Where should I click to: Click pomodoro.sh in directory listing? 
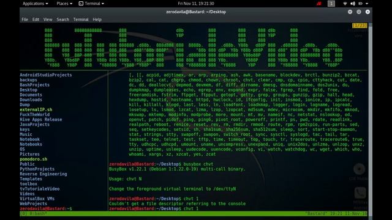(x=34, y=159)
